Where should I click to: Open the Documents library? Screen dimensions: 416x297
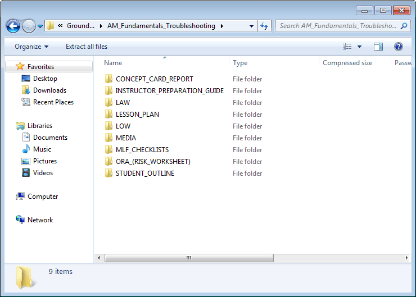(x=50, y=138)
